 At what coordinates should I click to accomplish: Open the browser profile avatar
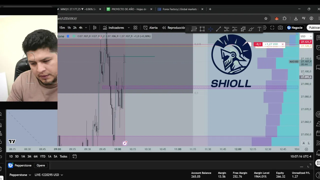pyautogui.click(x=311, y=18)
